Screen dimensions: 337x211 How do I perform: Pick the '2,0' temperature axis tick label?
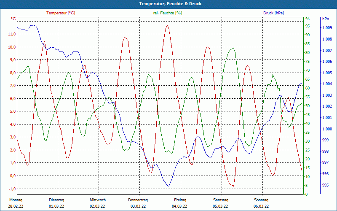(x=13, y=150)
